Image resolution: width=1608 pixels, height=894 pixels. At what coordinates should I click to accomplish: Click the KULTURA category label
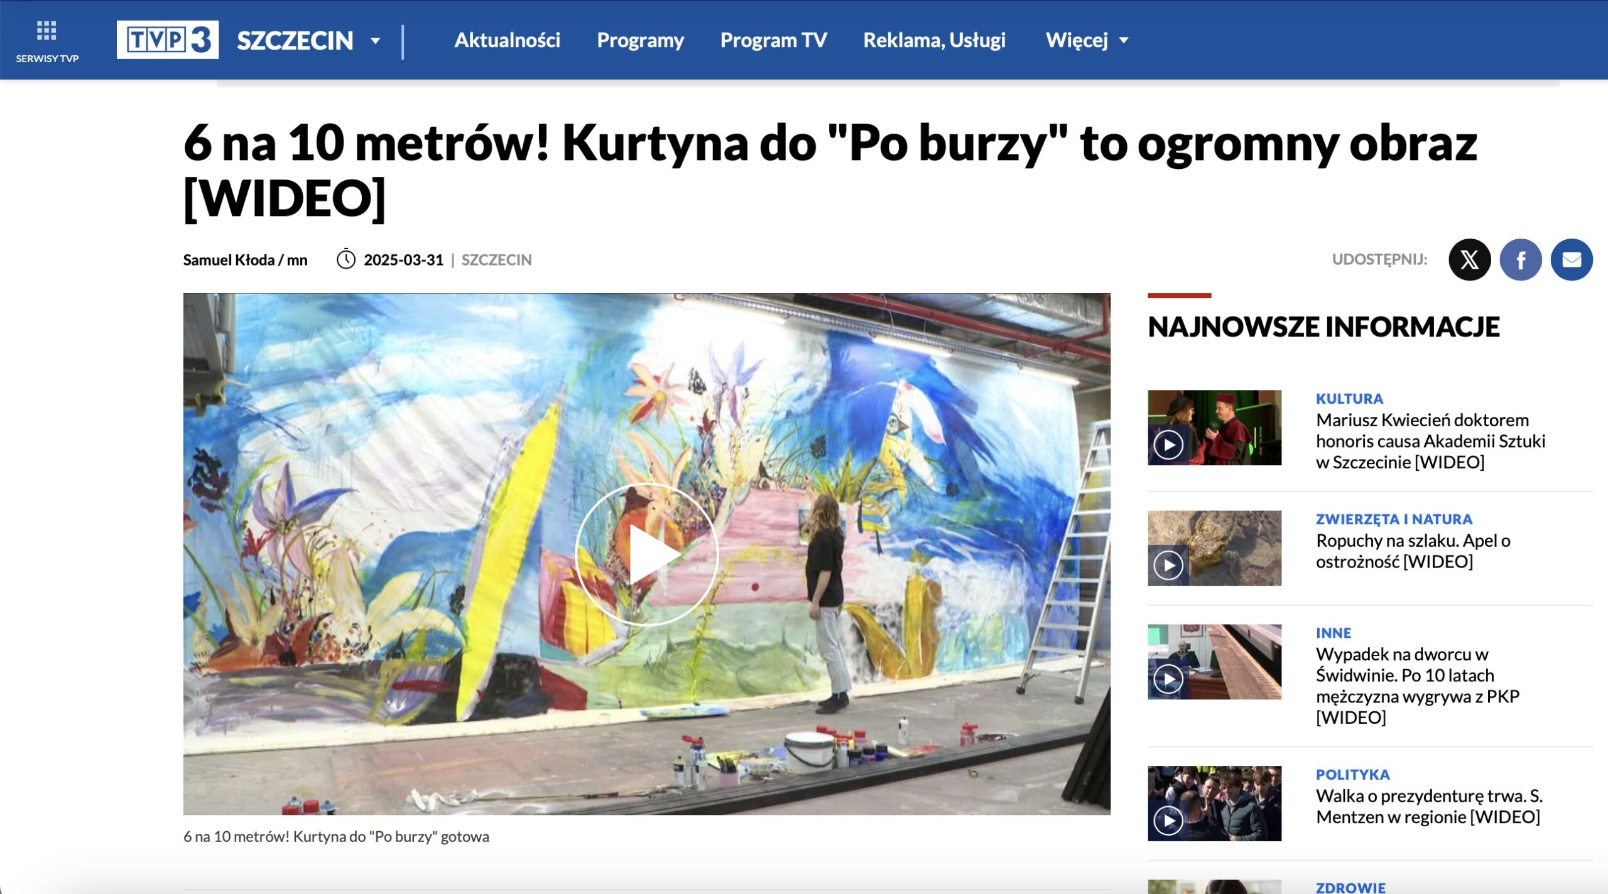[1349, 399]
